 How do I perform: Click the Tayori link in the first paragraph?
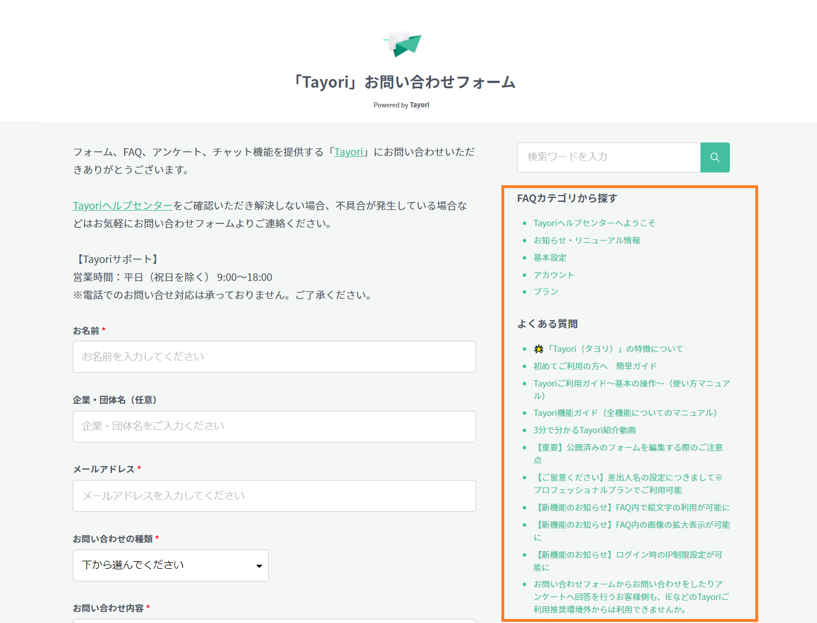click(x=348, y=152)
